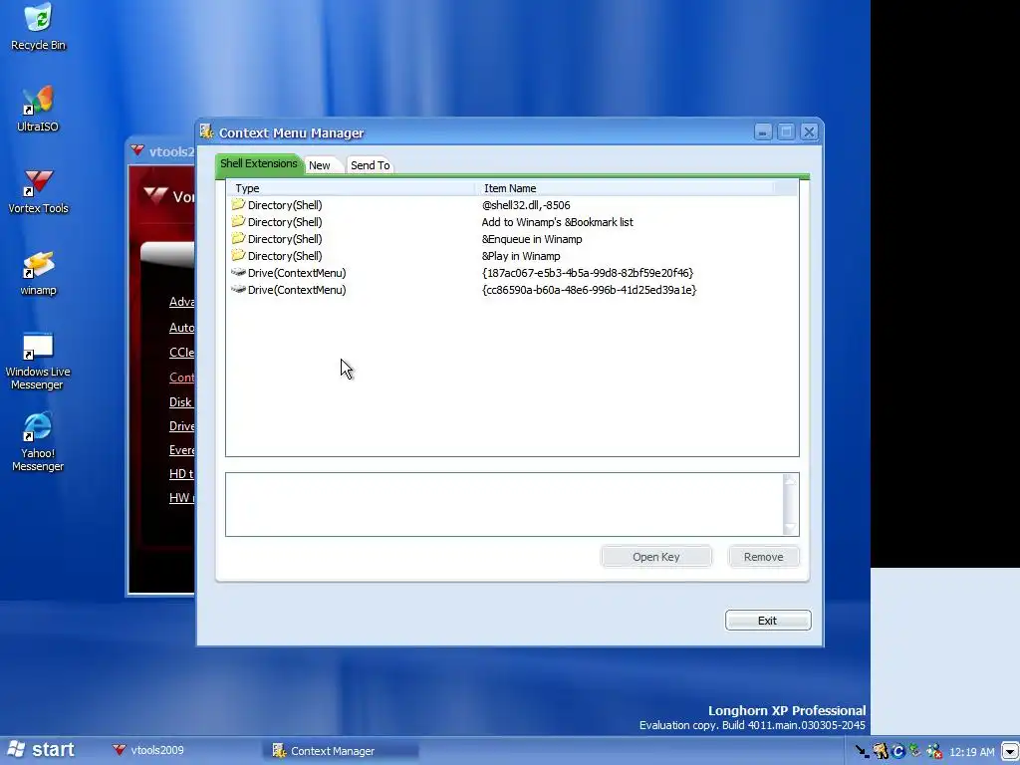Click the safely remove hardware tray icon
Image resolution: width=1020 pixels, height=765 pixels.
pyautogui.click(x=916, y=751)
